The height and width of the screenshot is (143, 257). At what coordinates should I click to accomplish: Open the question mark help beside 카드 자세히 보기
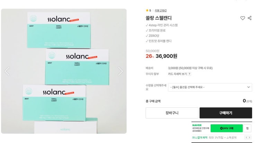189,74
